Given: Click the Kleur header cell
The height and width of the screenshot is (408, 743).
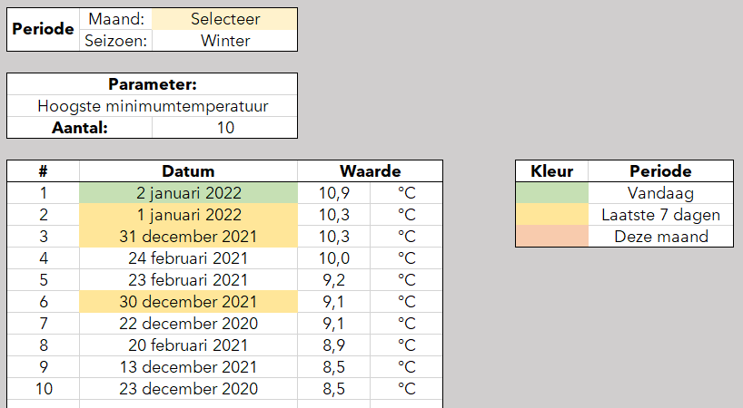Looking at the screenshot, I should click(552, 171).
